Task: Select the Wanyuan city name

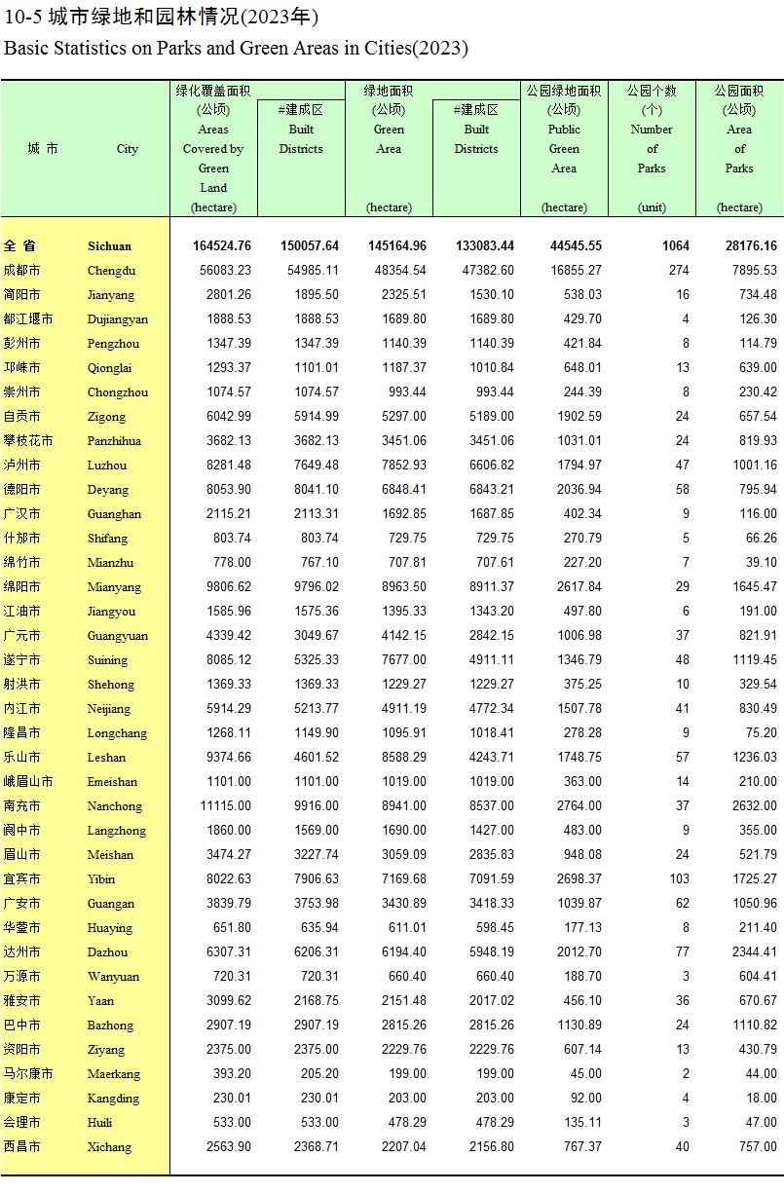Action: click(x=113, y=977)
